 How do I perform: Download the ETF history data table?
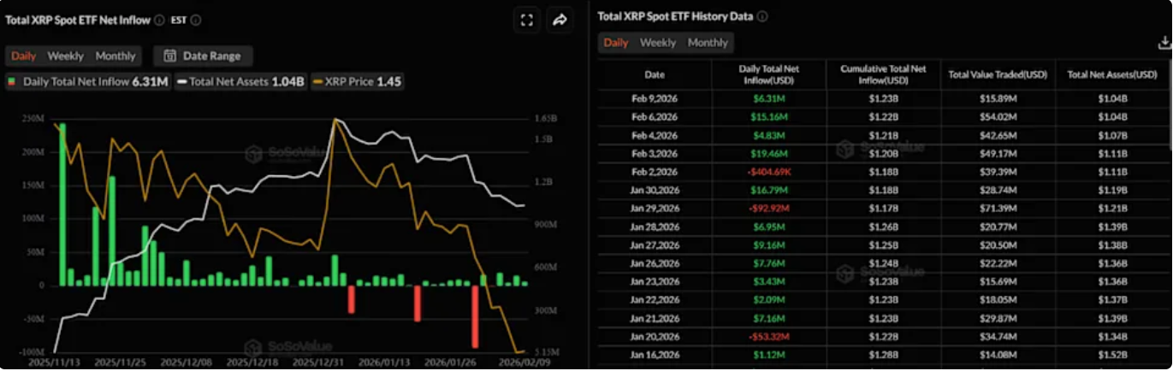pos(1164,42)
